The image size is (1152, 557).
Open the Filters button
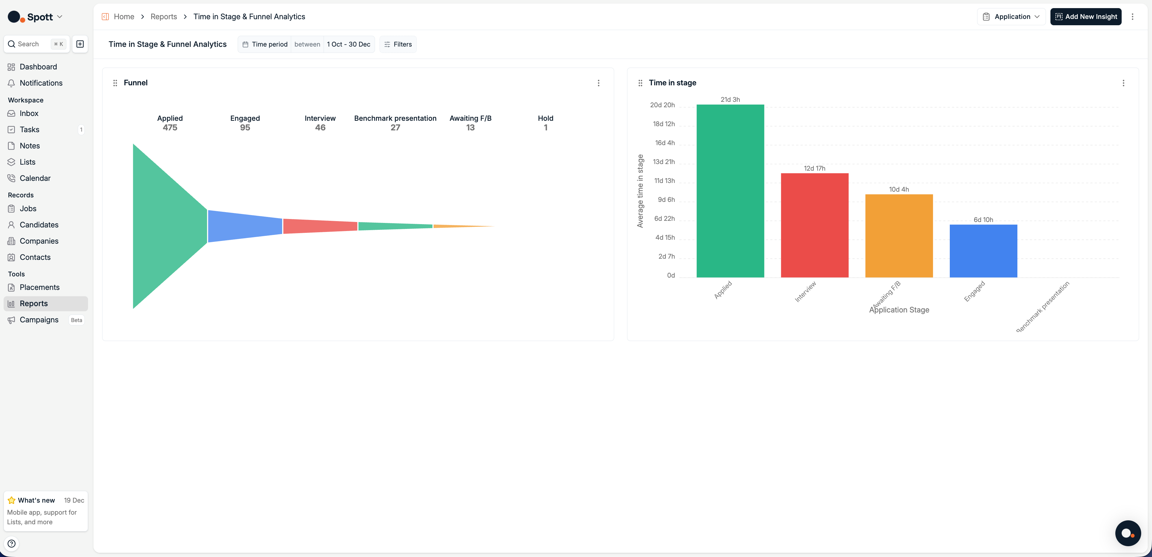pyautogui.click(x=398, y=44)
